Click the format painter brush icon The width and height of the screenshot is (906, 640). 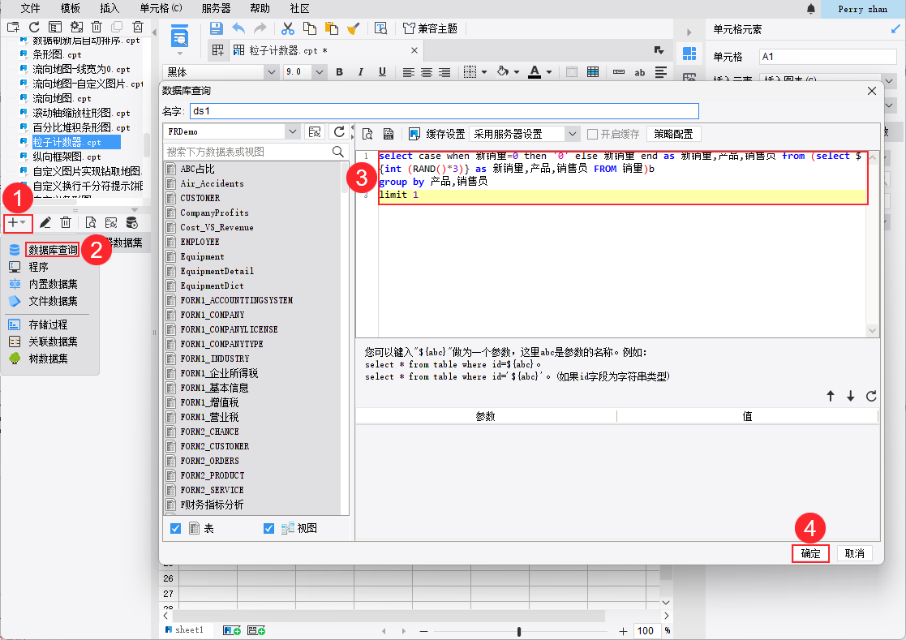(x=354, y=27)
